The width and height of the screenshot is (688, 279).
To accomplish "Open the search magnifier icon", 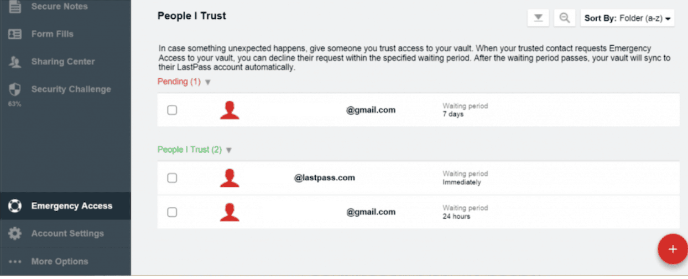I will (x=564, y=18).
